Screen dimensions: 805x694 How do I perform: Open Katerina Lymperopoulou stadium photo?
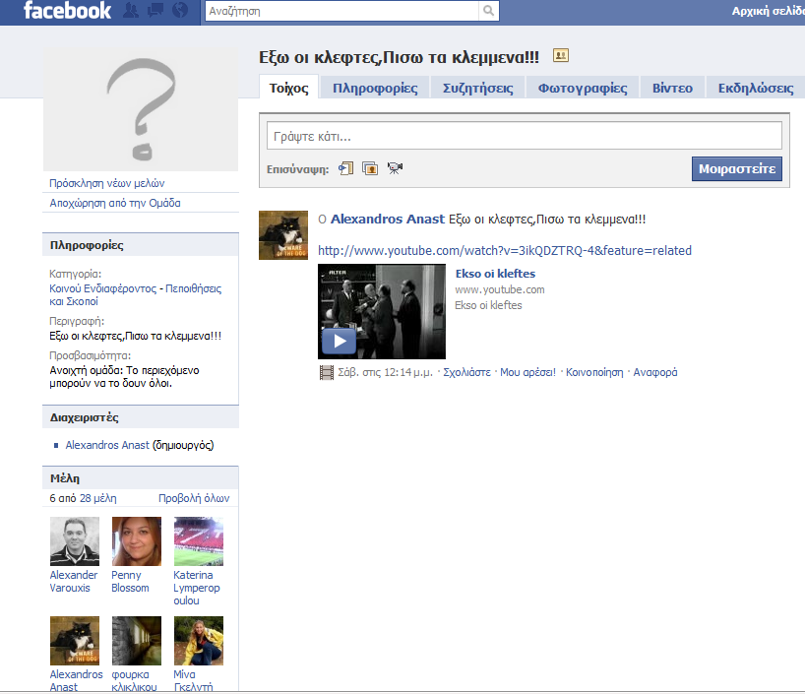[199, 541]
